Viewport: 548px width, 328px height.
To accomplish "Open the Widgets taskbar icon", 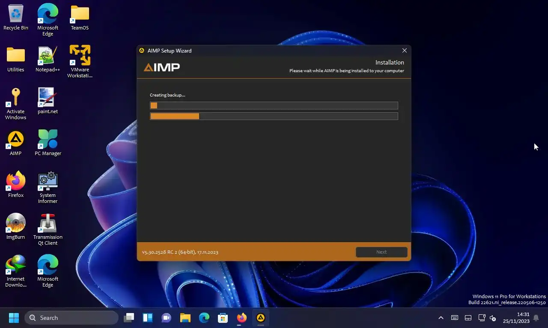I will [148, 318].
